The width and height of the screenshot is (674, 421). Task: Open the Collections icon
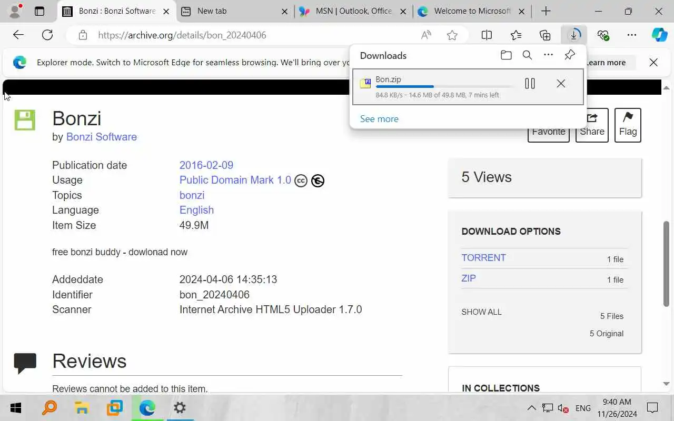pos(545,35)
